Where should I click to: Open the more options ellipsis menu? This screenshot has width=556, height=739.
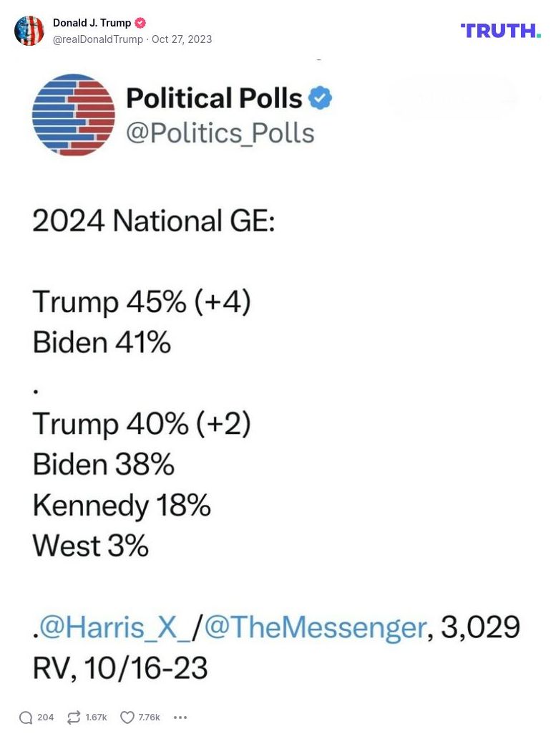tap(180, 717)
